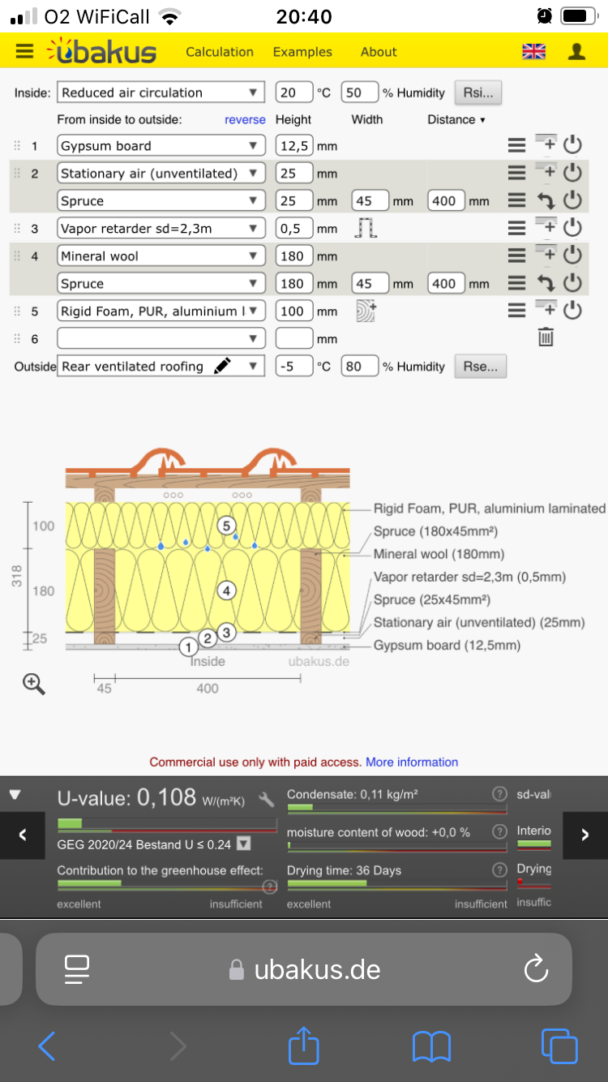Delete empty layer 6 with the trash icon
Viewport: 608px width, 1082px height.
click(x=546, y=338)
